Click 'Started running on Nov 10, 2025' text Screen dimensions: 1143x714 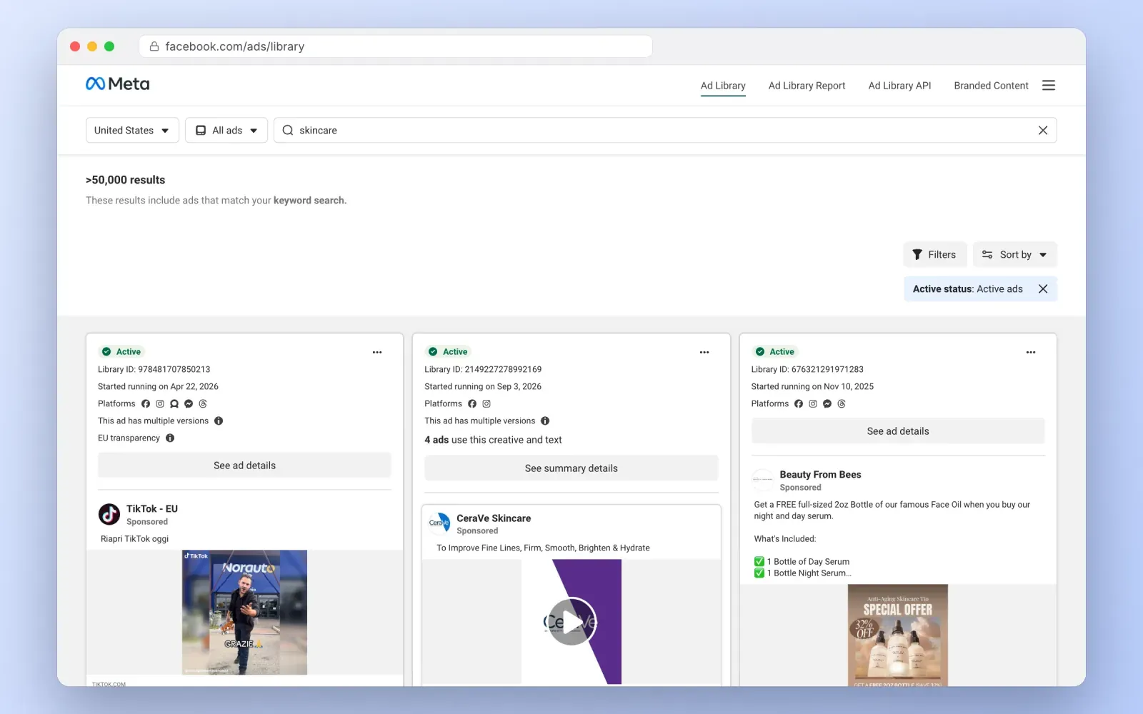pyautogui.click(x=812, y=387)
